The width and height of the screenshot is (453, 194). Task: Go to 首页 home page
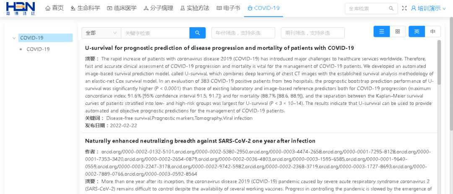[55, 8]
